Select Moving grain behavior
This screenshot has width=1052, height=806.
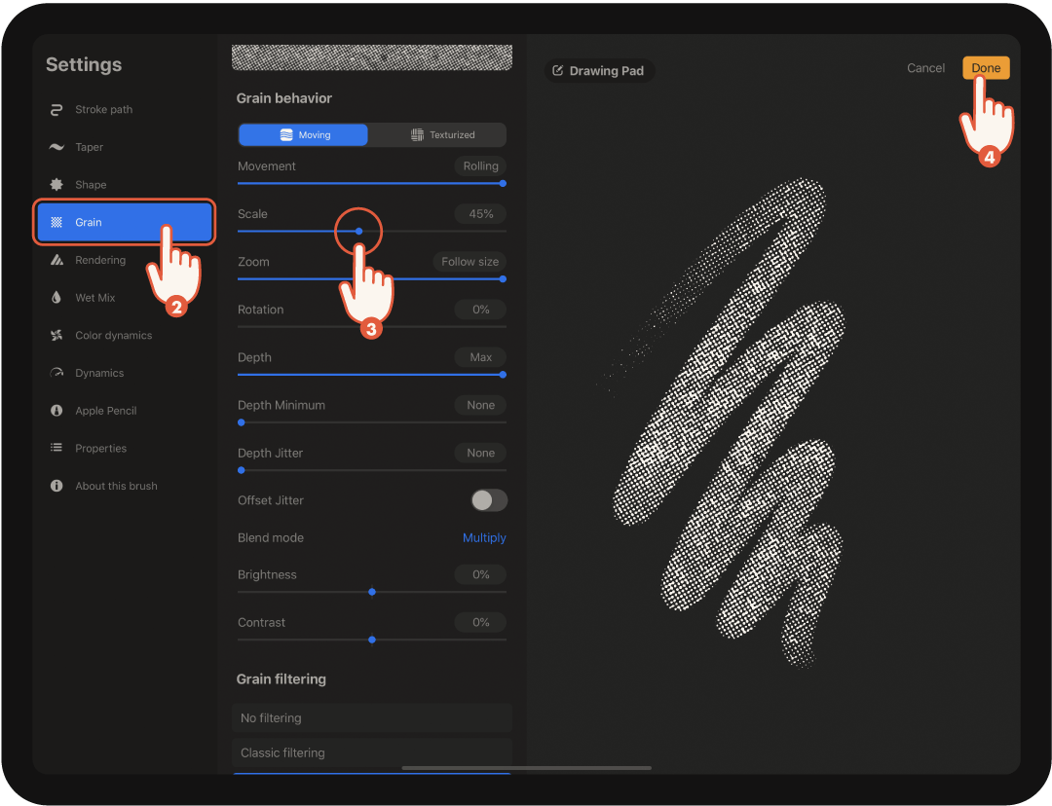pyautogui.click(x=304, y=135)
